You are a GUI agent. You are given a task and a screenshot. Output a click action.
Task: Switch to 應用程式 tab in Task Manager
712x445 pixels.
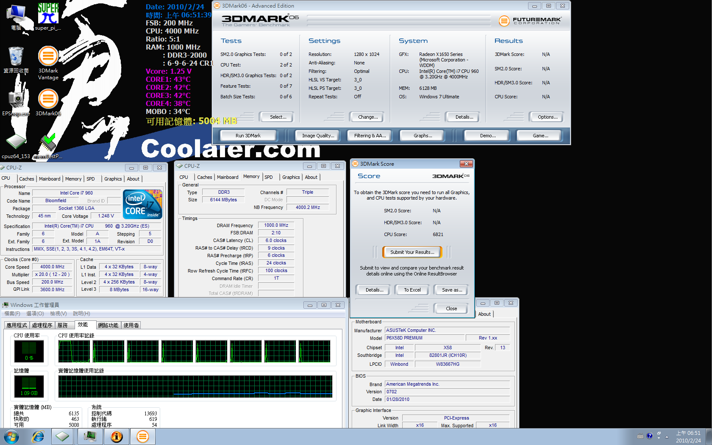point(17,325)
